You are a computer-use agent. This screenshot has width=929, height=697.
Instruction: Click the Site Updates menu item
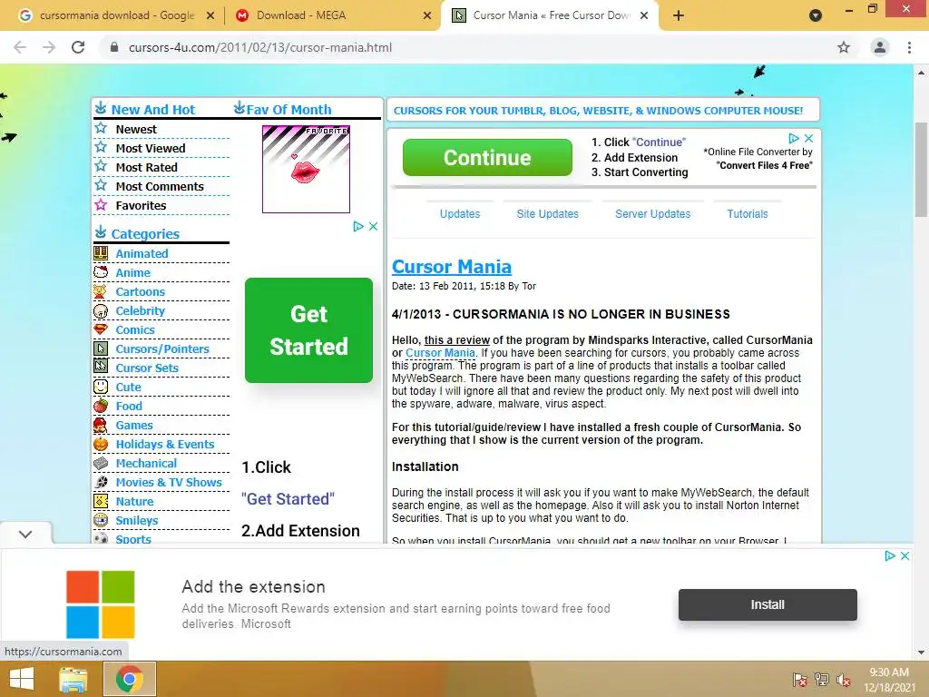[x=547, y=213]
